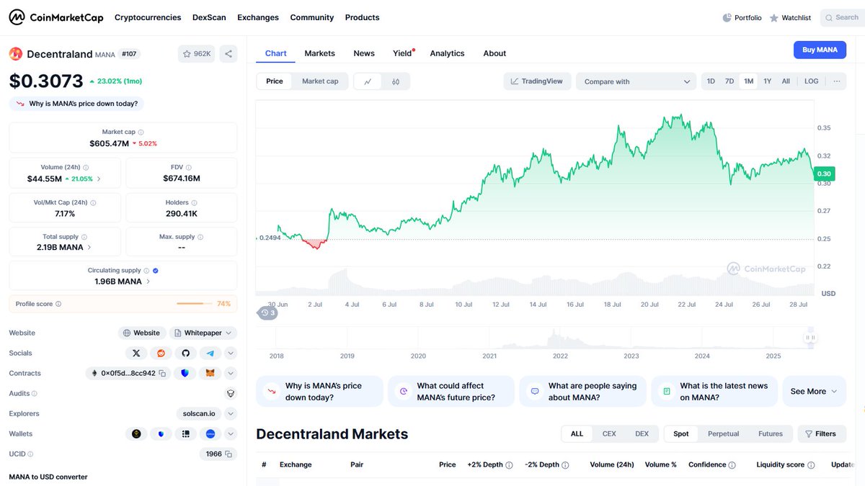Expand more Wallets
The height and width of the screenshot is (486, 865).
(231, 434)
